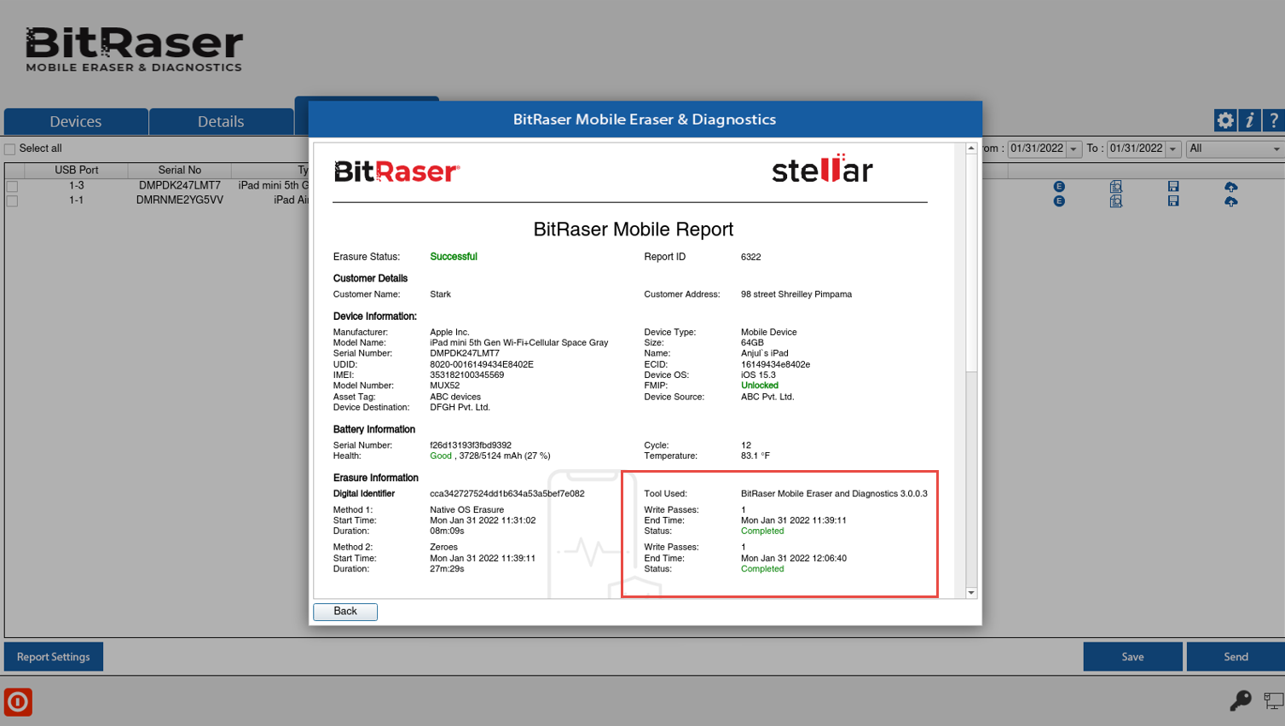Click duration 27m:29s for Method 2
The image size is (1285, 726).
[447, 569]
